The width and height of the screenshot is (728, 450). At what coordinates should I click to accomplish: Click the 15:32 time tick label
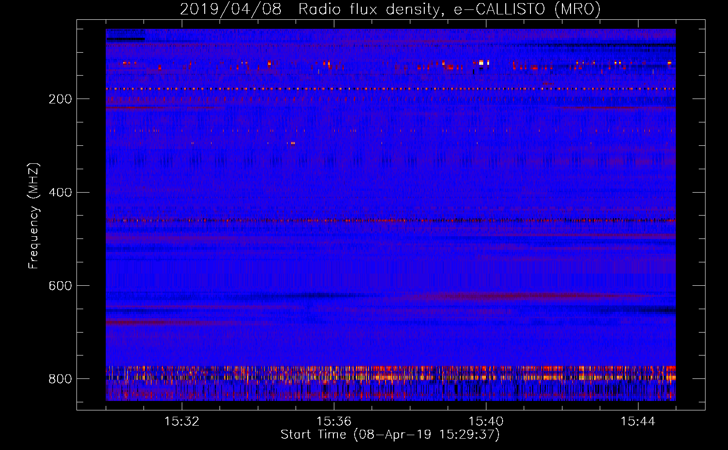(x=182, y=422)
